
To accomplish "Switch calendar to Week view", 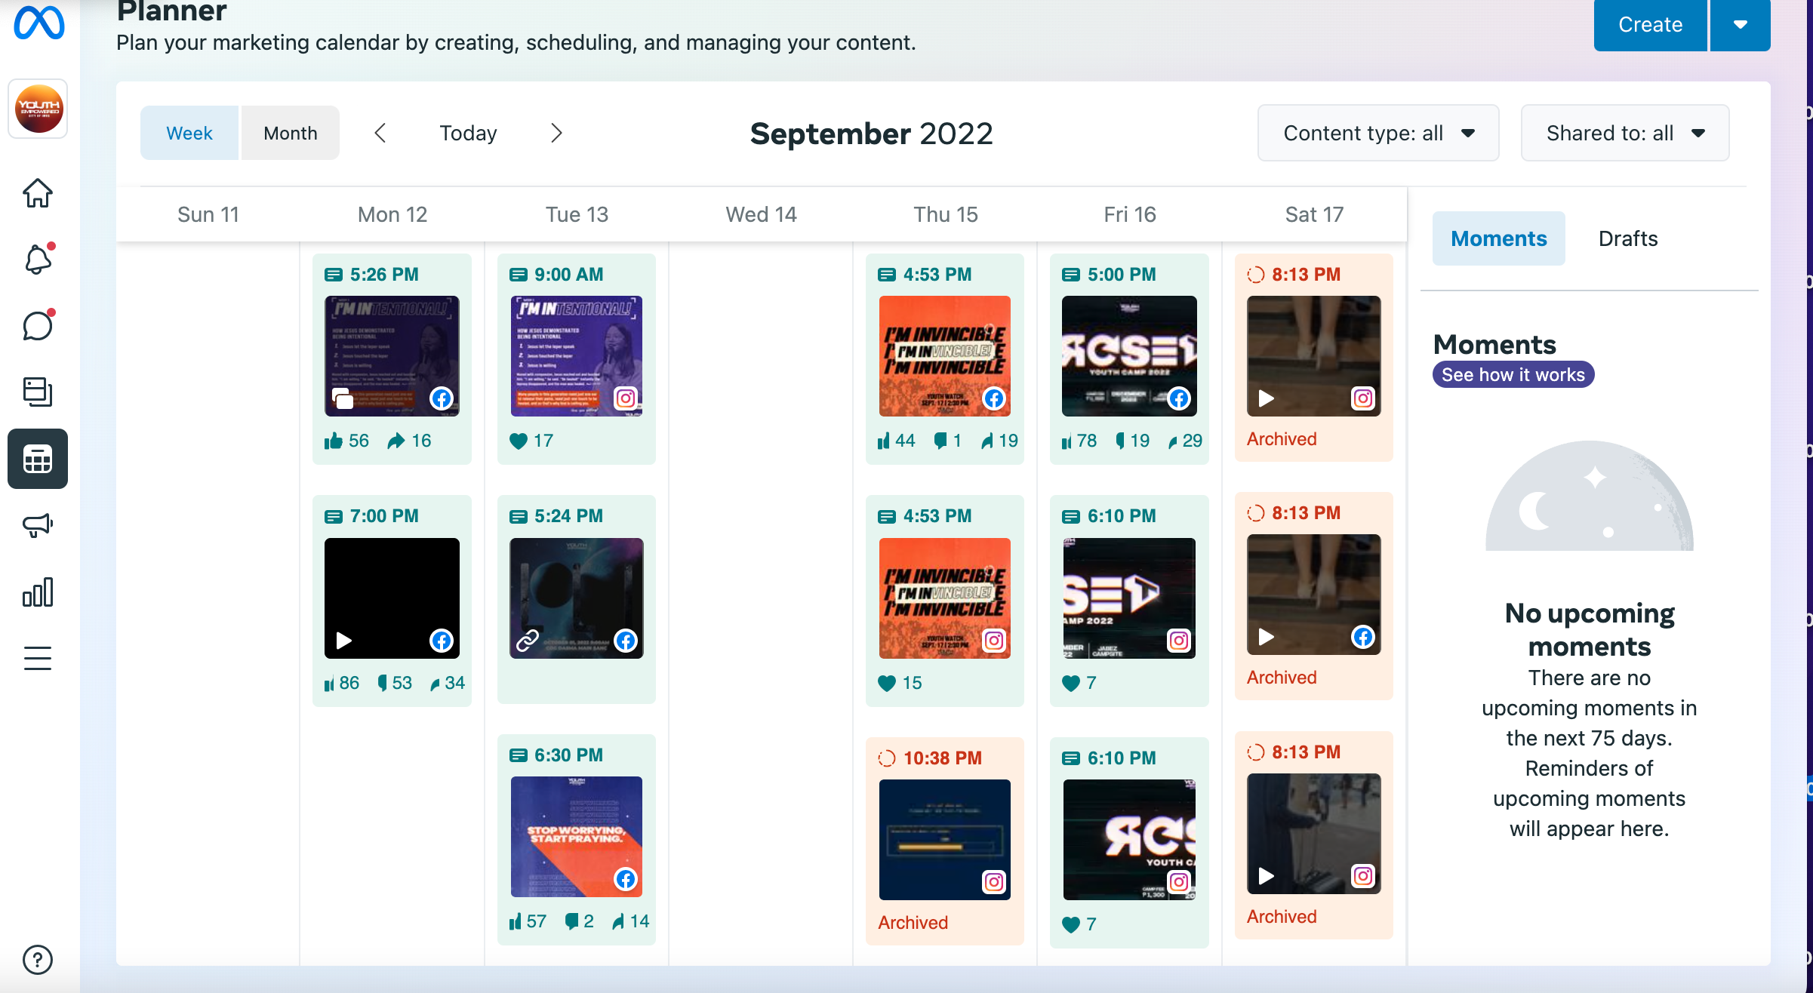I will point(189,133).
